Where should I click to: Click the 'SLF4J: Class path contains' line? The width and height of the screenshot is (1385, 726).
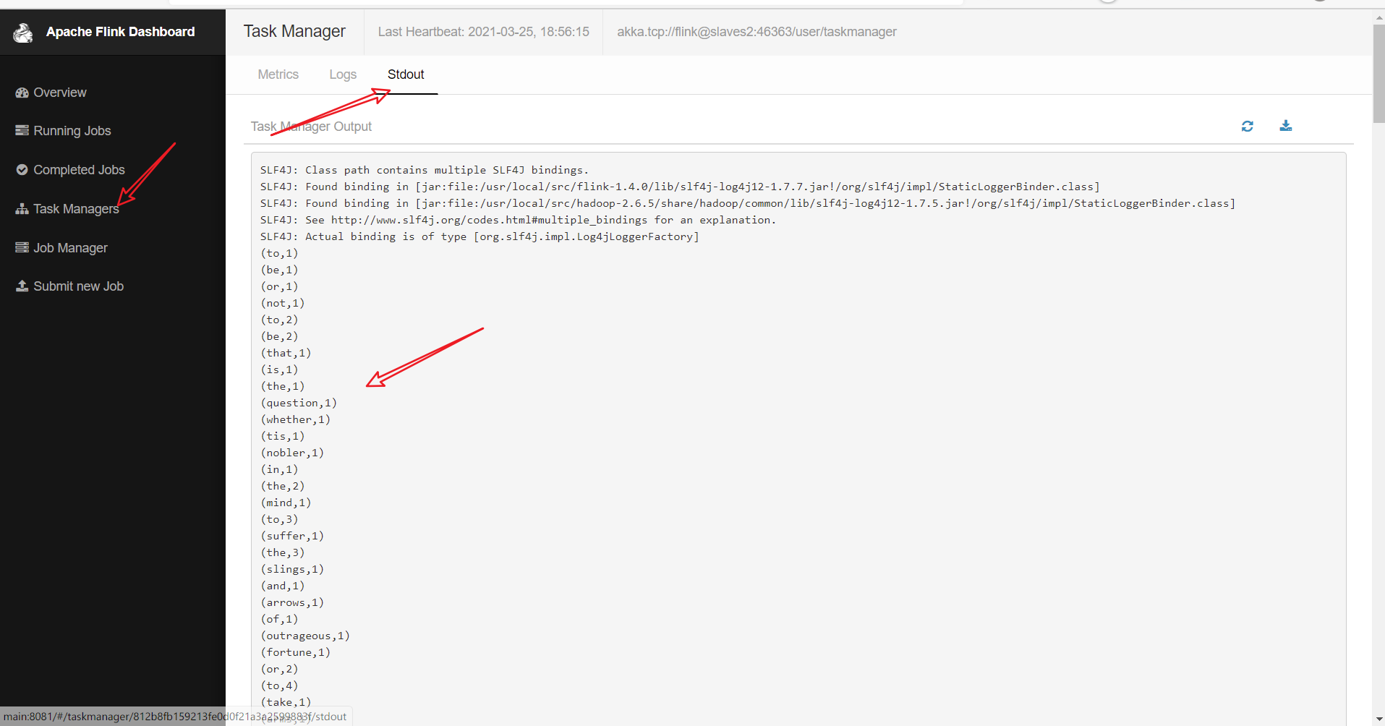425,170
